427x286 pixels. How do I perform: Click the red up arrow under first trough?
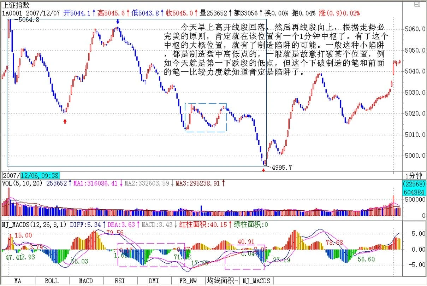65,121
